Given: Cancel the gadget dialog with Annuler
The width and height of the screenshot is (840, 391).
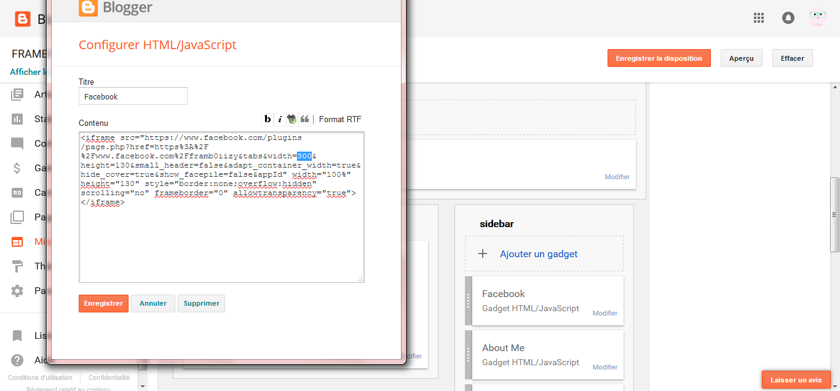Looking at the screenshot, I should (x=153, y=303).
